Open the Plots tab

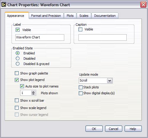[x=70, y=16]
